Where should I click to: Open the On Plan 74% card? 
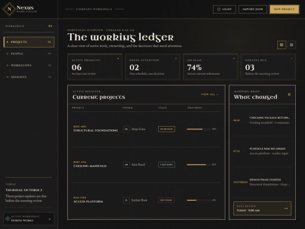coord(211,67)
